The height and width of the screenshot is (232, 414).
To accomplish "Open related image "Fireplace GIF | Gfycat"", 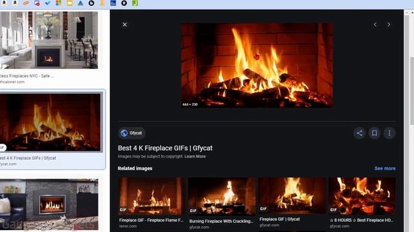I will pos(292,195).
